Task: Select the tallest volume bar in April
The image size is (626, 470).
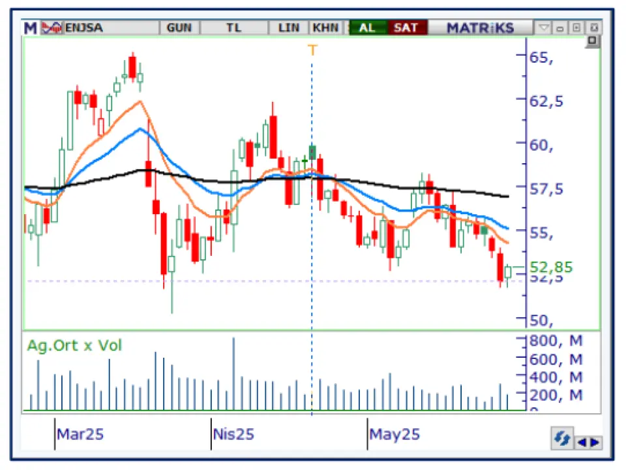Action: tap(233, 373)
